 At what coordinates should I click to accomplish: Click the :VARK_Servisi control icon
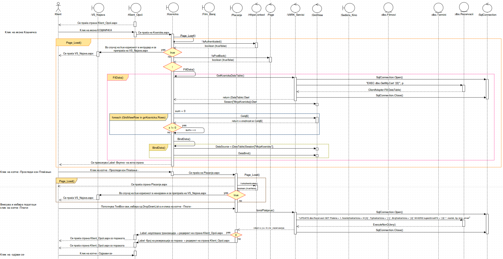click(x=295, y=8)
